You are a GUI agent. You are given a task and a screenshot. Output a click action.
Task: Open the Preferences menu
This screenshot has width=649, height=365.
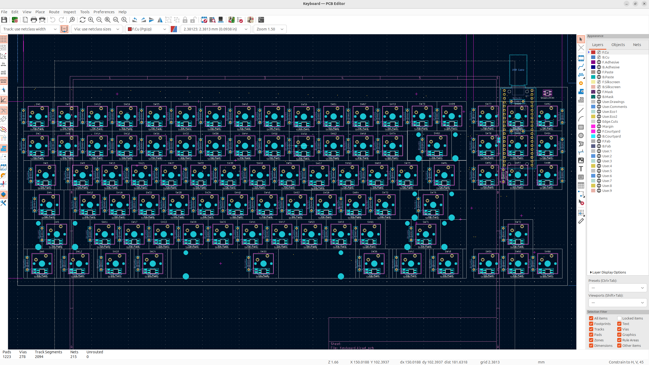[104, 12]
